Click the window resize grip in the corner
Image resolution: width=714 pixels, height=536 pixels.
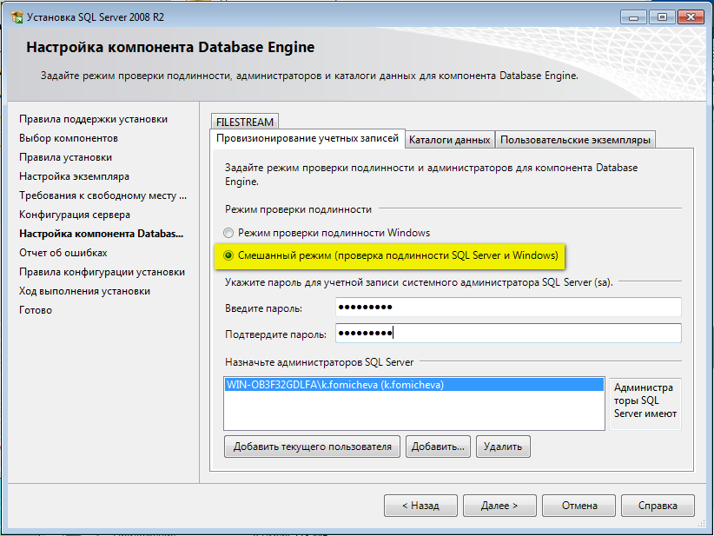(701, 524)
